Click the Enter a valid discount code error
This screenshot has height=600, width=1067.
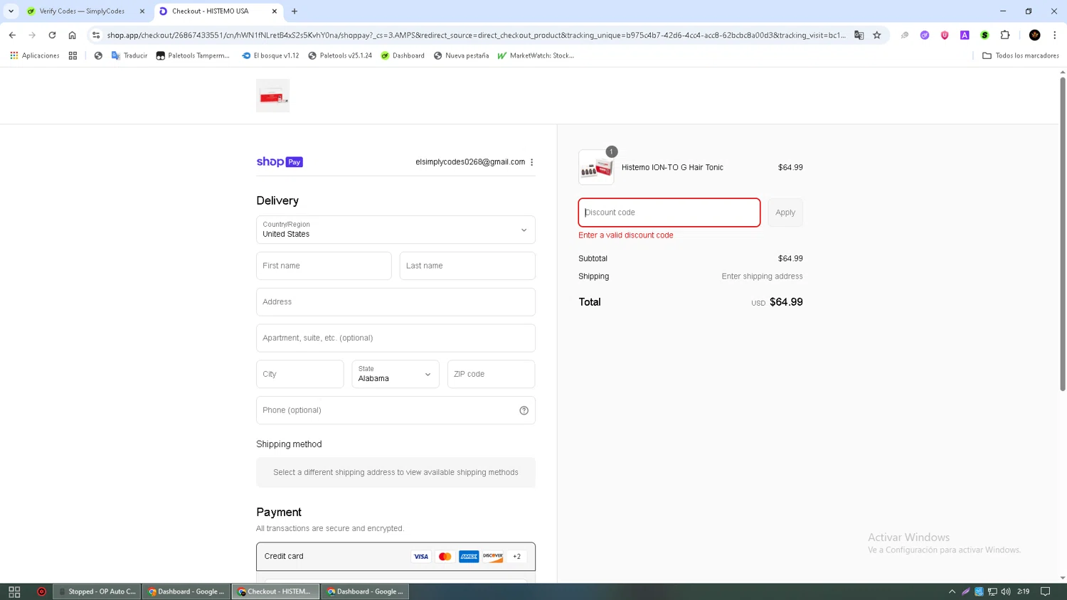pos(626,235)
